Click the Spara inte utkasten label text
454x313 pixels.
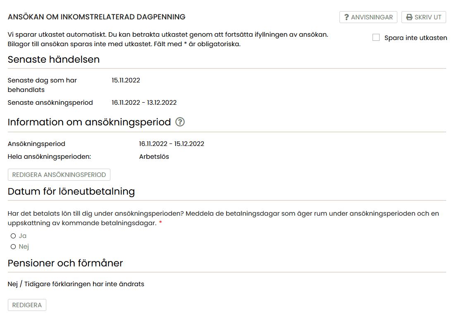click(x=416, y=38)
